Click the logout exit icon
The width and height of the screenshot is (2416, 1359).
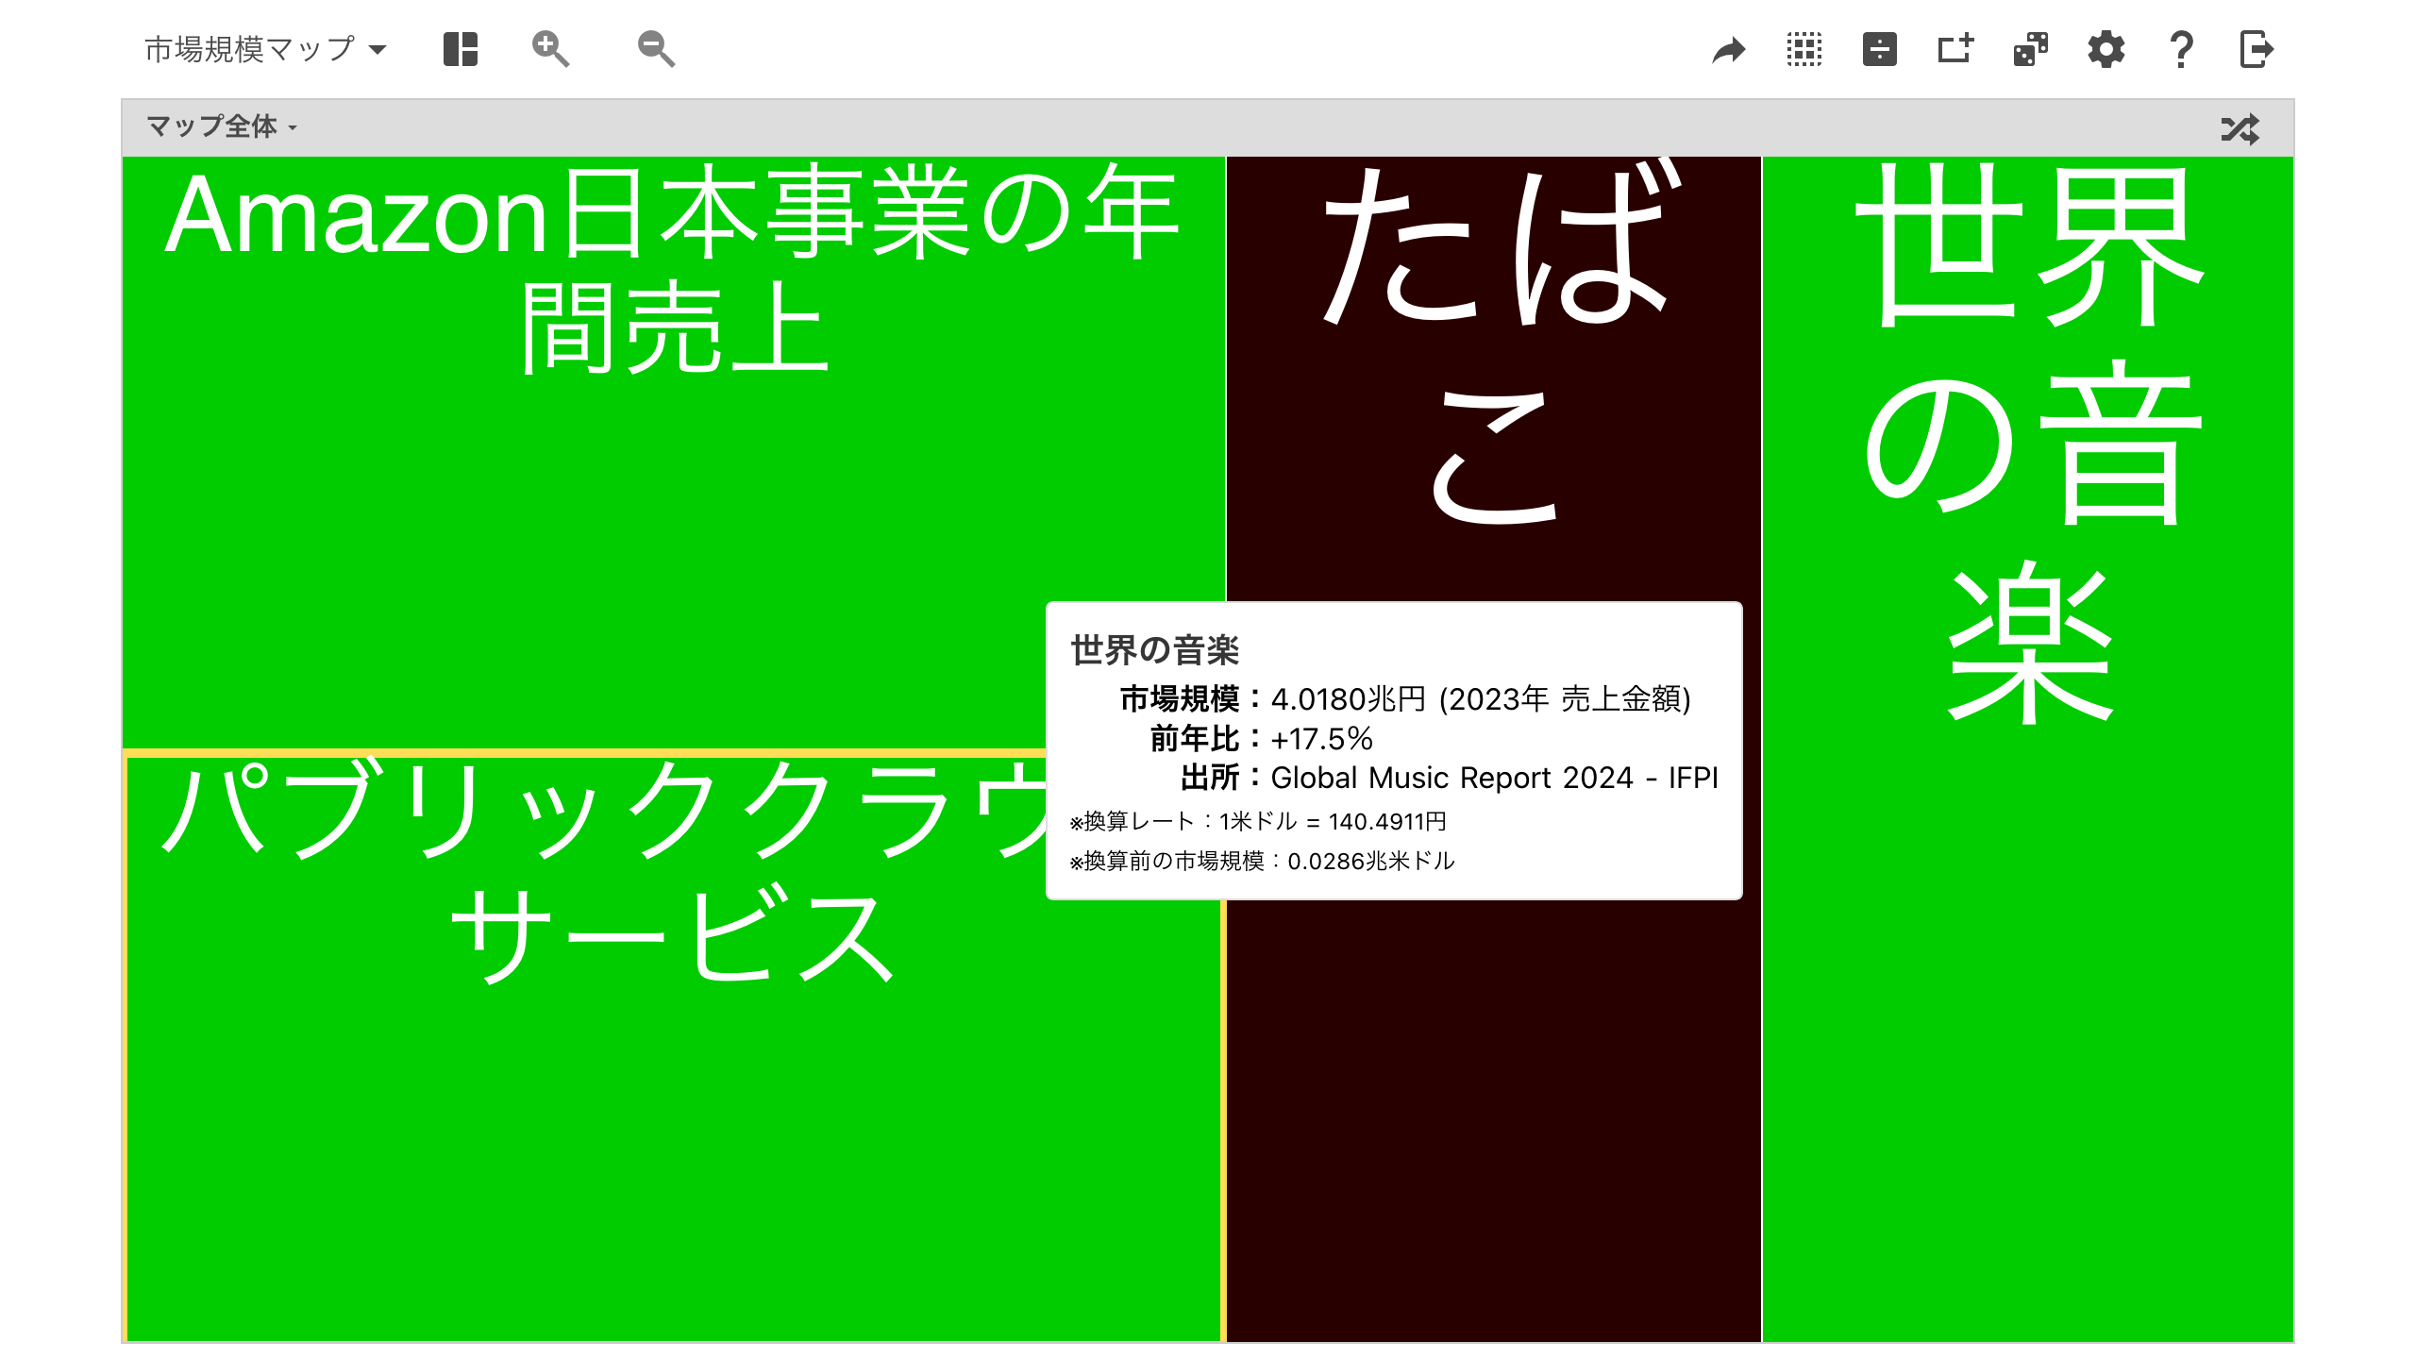[x=2257, y=49]
